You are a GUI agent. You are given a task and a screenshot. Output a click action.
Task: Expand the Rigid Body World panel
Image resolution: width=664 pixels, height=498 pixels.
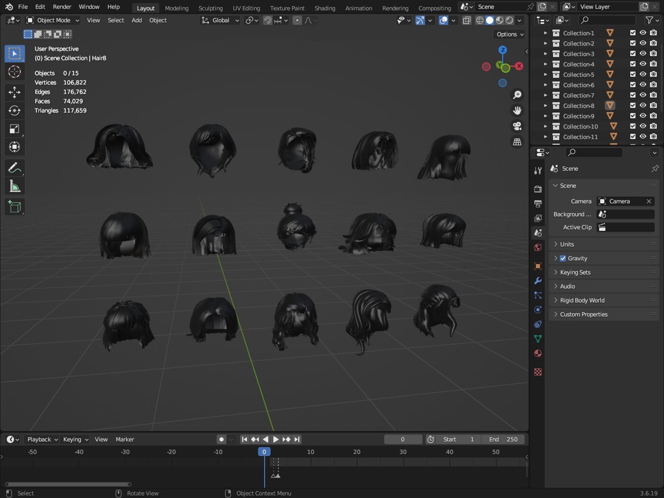[582, 300]
